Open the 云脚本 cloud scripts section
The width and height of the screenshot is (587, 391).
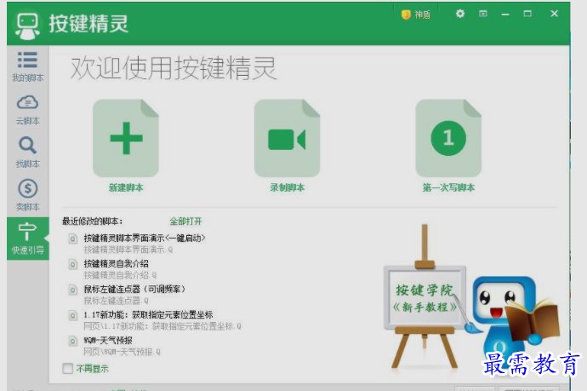28,110
